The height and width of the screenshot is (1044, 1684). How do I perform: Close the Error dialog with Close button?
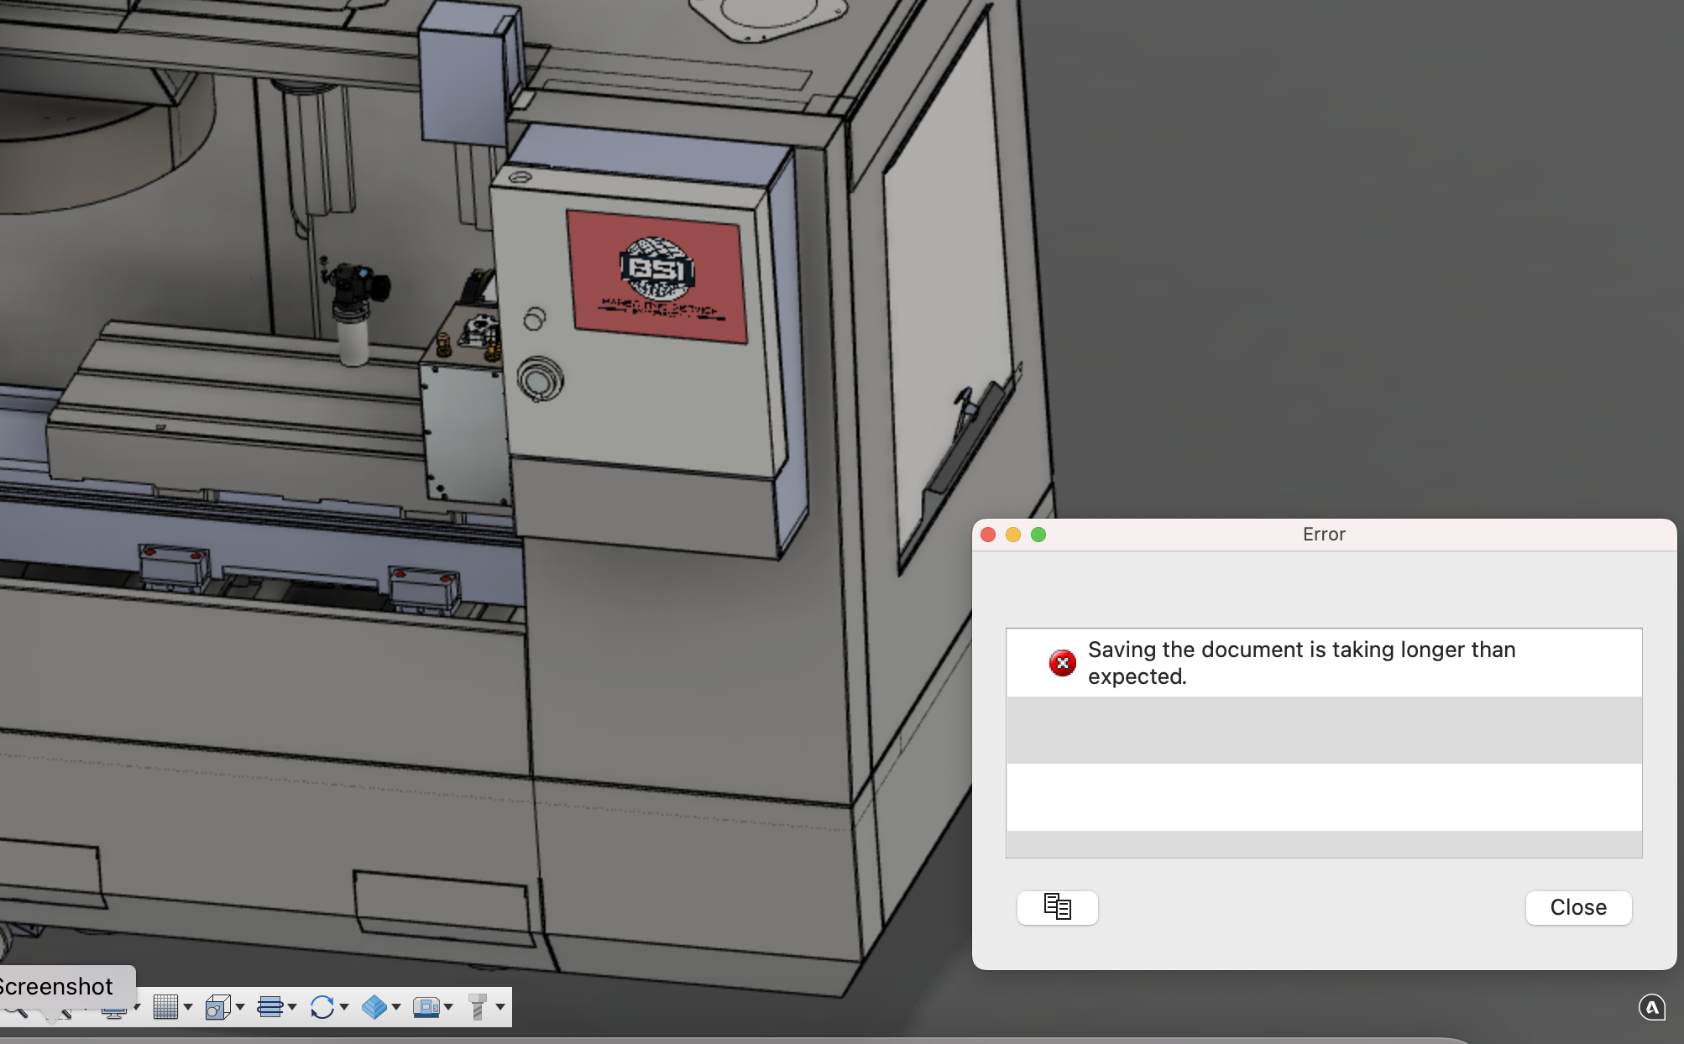[x=1578, y=907]
